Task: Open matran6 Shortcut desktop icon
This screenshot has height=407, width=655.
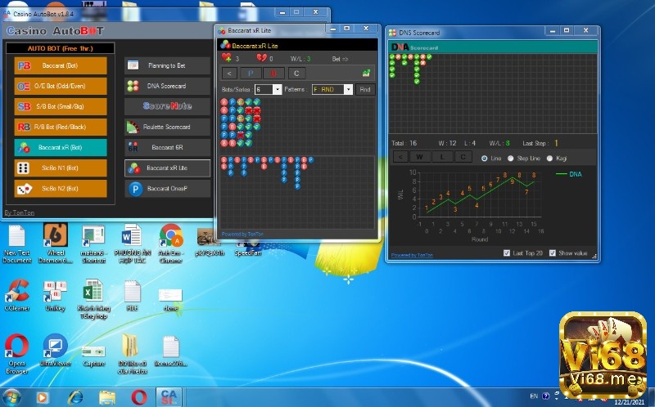Action: click(93, 244)
